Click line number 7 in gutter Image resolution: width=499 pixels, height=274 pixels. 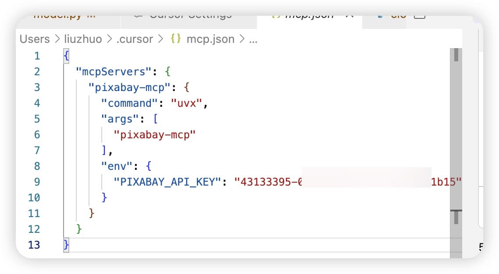pos(37,151)
